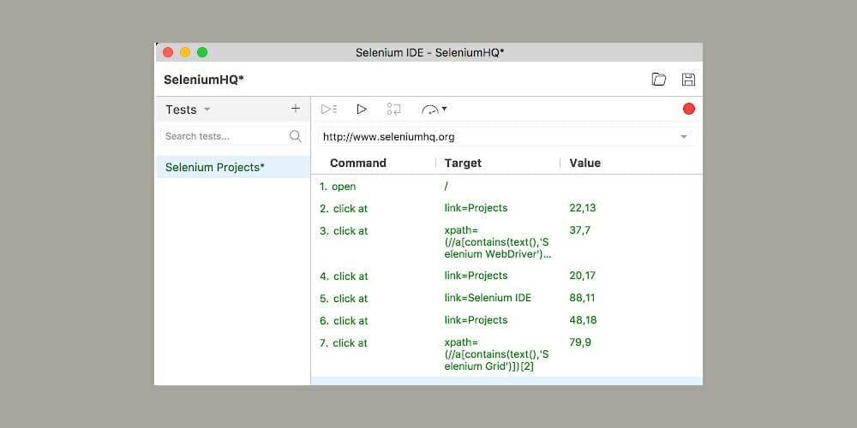
Task: Start recording with the red button
Action: tap(689, 109)
